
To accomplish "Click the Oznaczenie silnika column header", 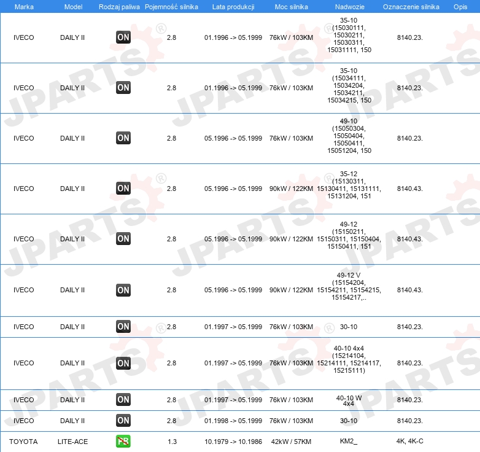I will pyautogui.click(x=411, y=7).
